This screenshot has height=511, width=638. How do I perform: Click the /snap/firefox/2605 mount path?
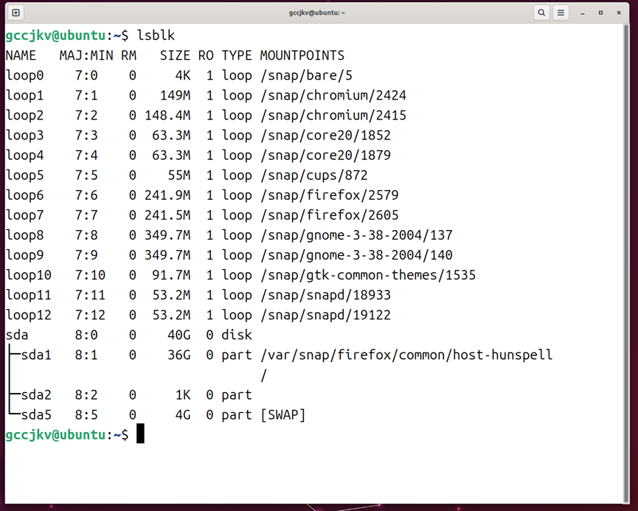(330, 215)
